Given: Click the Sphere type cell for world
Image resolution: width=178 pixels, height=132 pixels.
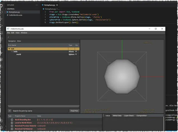Looking at the screenshot, I should pyautogui.click(x=71, y=54).
